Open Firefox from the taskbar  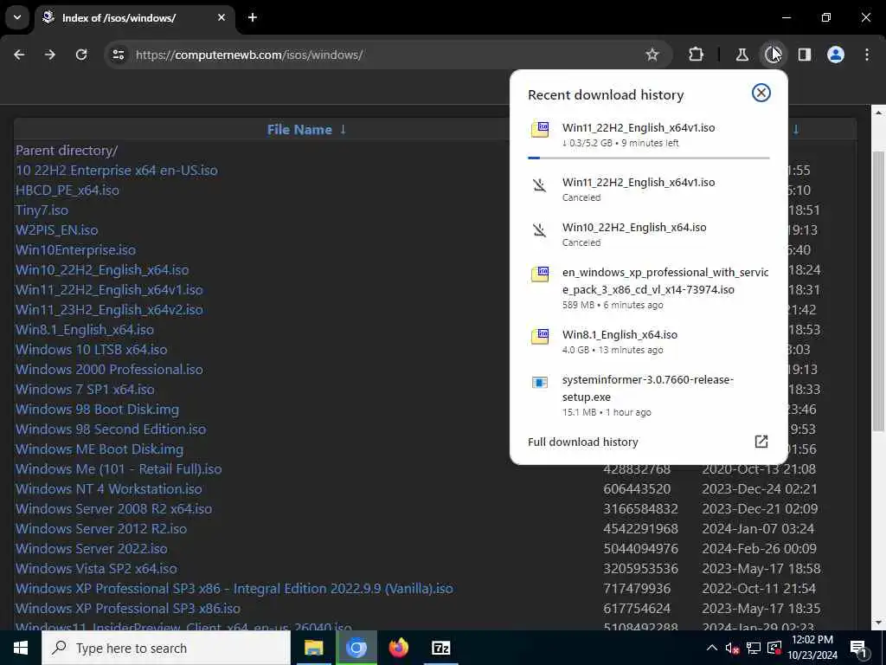[398, 648]
